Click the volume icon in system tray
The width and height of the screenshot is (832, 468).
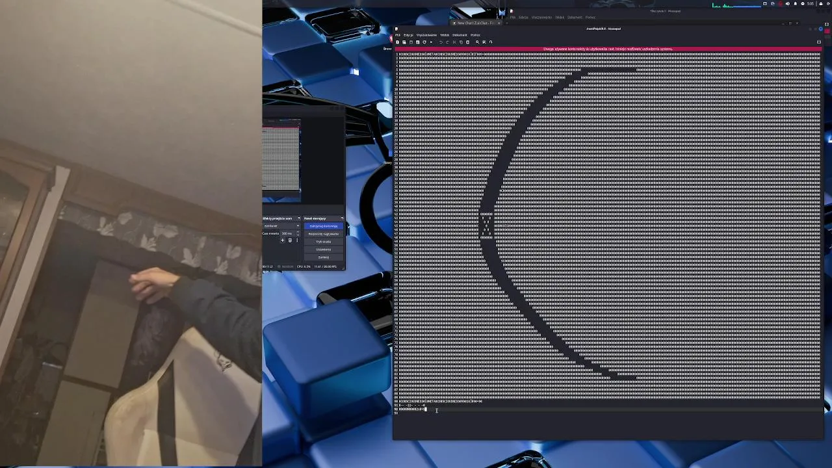788,4
